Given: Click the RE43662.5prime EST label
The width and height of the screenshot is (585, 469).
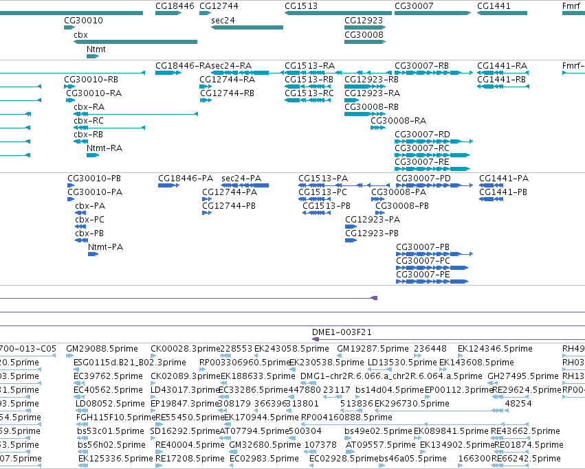Looking at the screenshot, I should pos(525,431).
